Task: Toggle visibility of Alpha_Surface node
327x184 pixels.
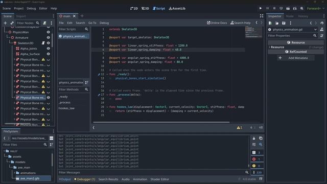Action: [48, 54]
